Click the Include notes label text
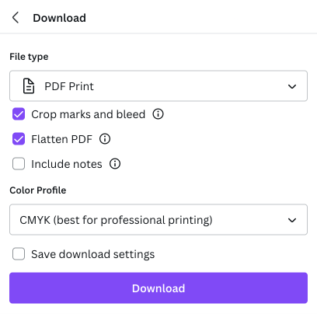This screenshot has height=314, width=317. click(67, 164)
